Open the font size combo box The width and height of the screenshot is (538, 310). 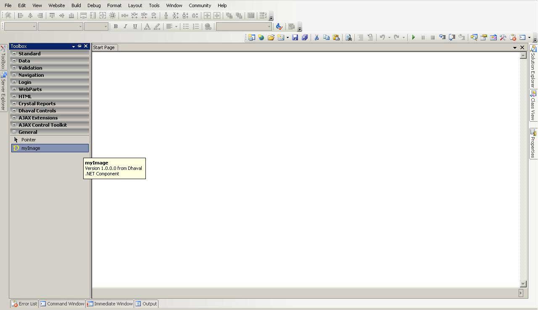(96, 26)
